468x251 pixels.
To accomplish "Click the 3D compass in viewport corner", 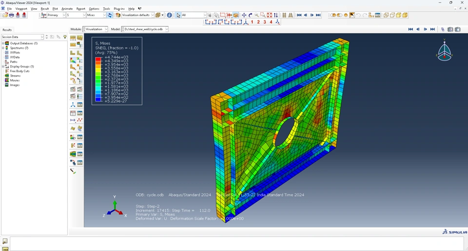I will pos(445,50).
